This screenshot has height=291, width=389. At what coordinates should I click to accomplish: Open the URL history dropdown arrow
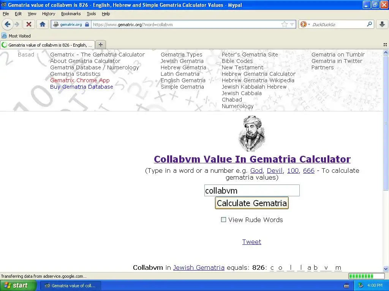pyautogui.click(x=292, y=24)
